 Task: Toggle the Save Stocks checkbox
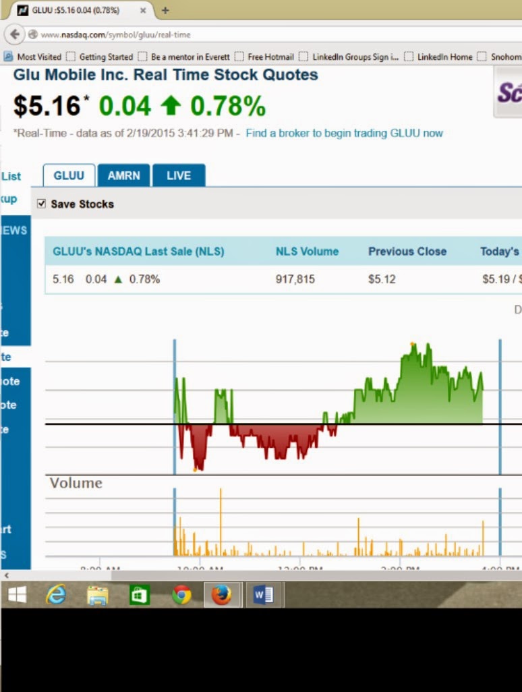point(42,204)
